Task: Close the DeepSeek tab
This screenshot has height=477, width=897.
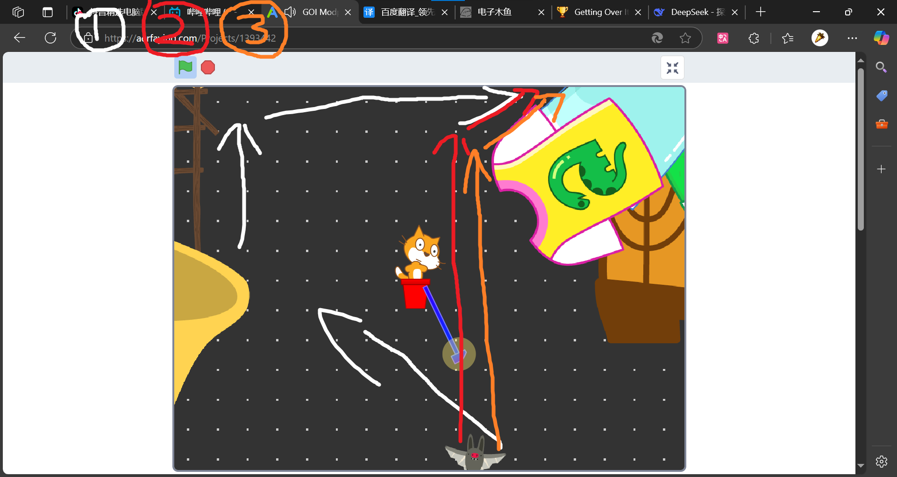Action: point(735,12)
